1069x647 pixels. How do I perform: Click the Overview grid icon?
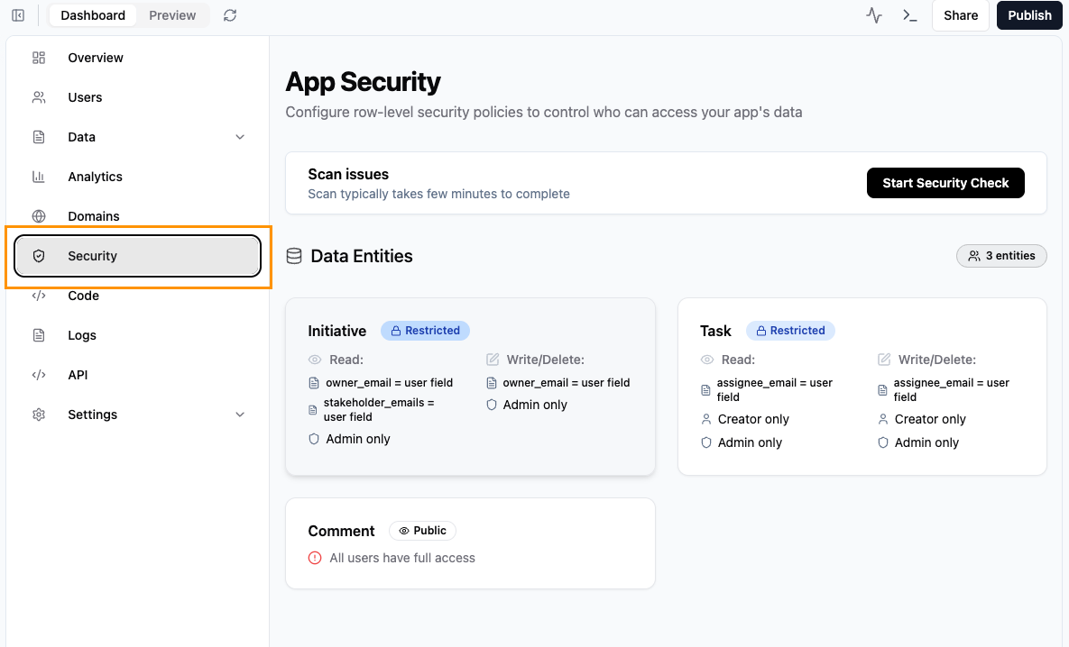coord(39,58)
